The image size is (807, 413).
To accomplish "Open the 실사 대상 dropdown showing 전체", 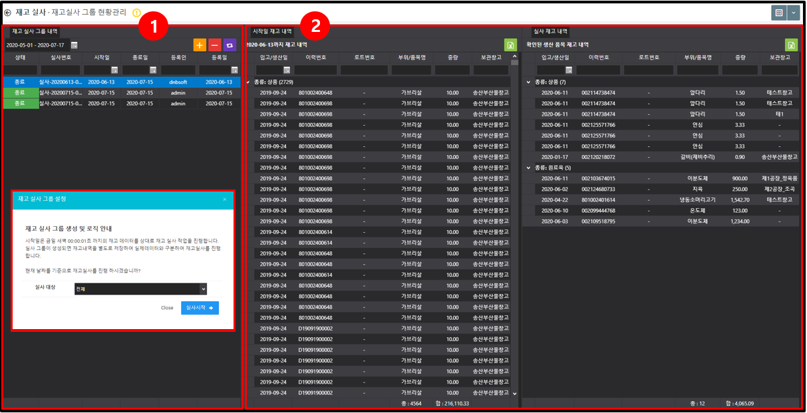I will point(140,289).
